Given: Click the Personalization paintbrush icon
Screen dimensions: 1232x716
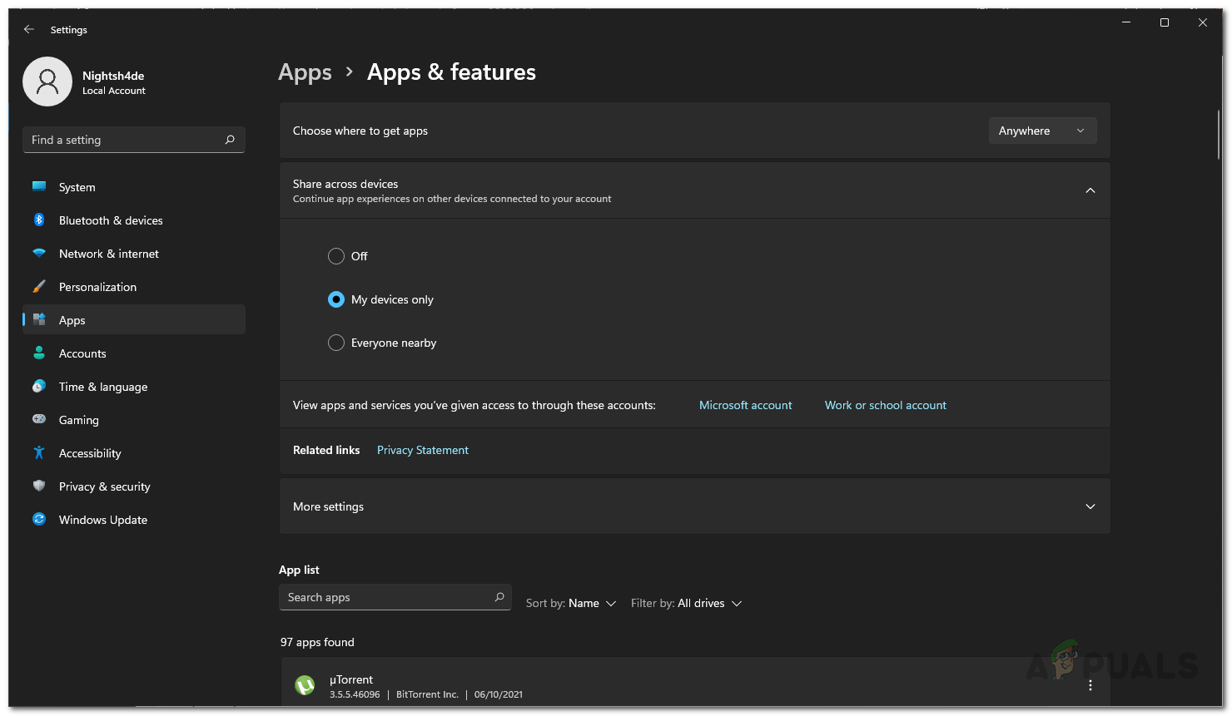Looking at the screenshot, I should pyautogui.click(x=39, y=287).
